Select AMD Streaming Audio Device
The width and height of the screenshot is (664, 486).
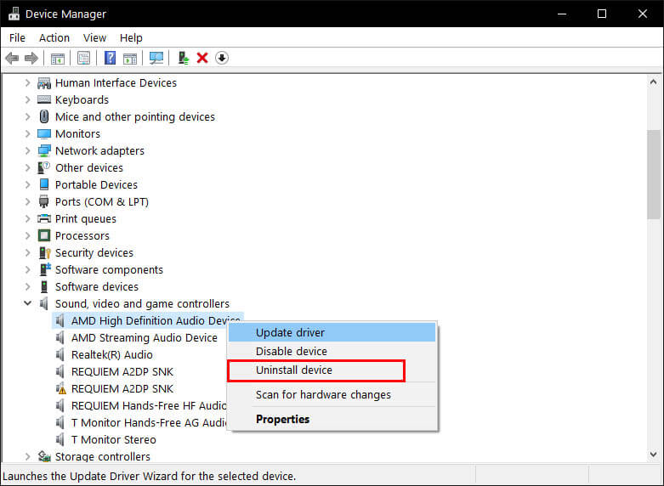(144, 338)
